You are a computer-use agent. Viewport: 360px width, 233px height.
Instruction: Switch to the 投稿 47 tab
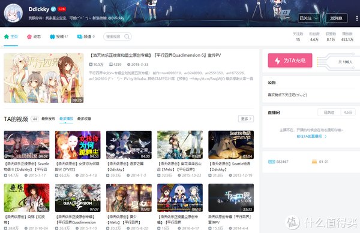pyautogui.click(x=59, y=37)
